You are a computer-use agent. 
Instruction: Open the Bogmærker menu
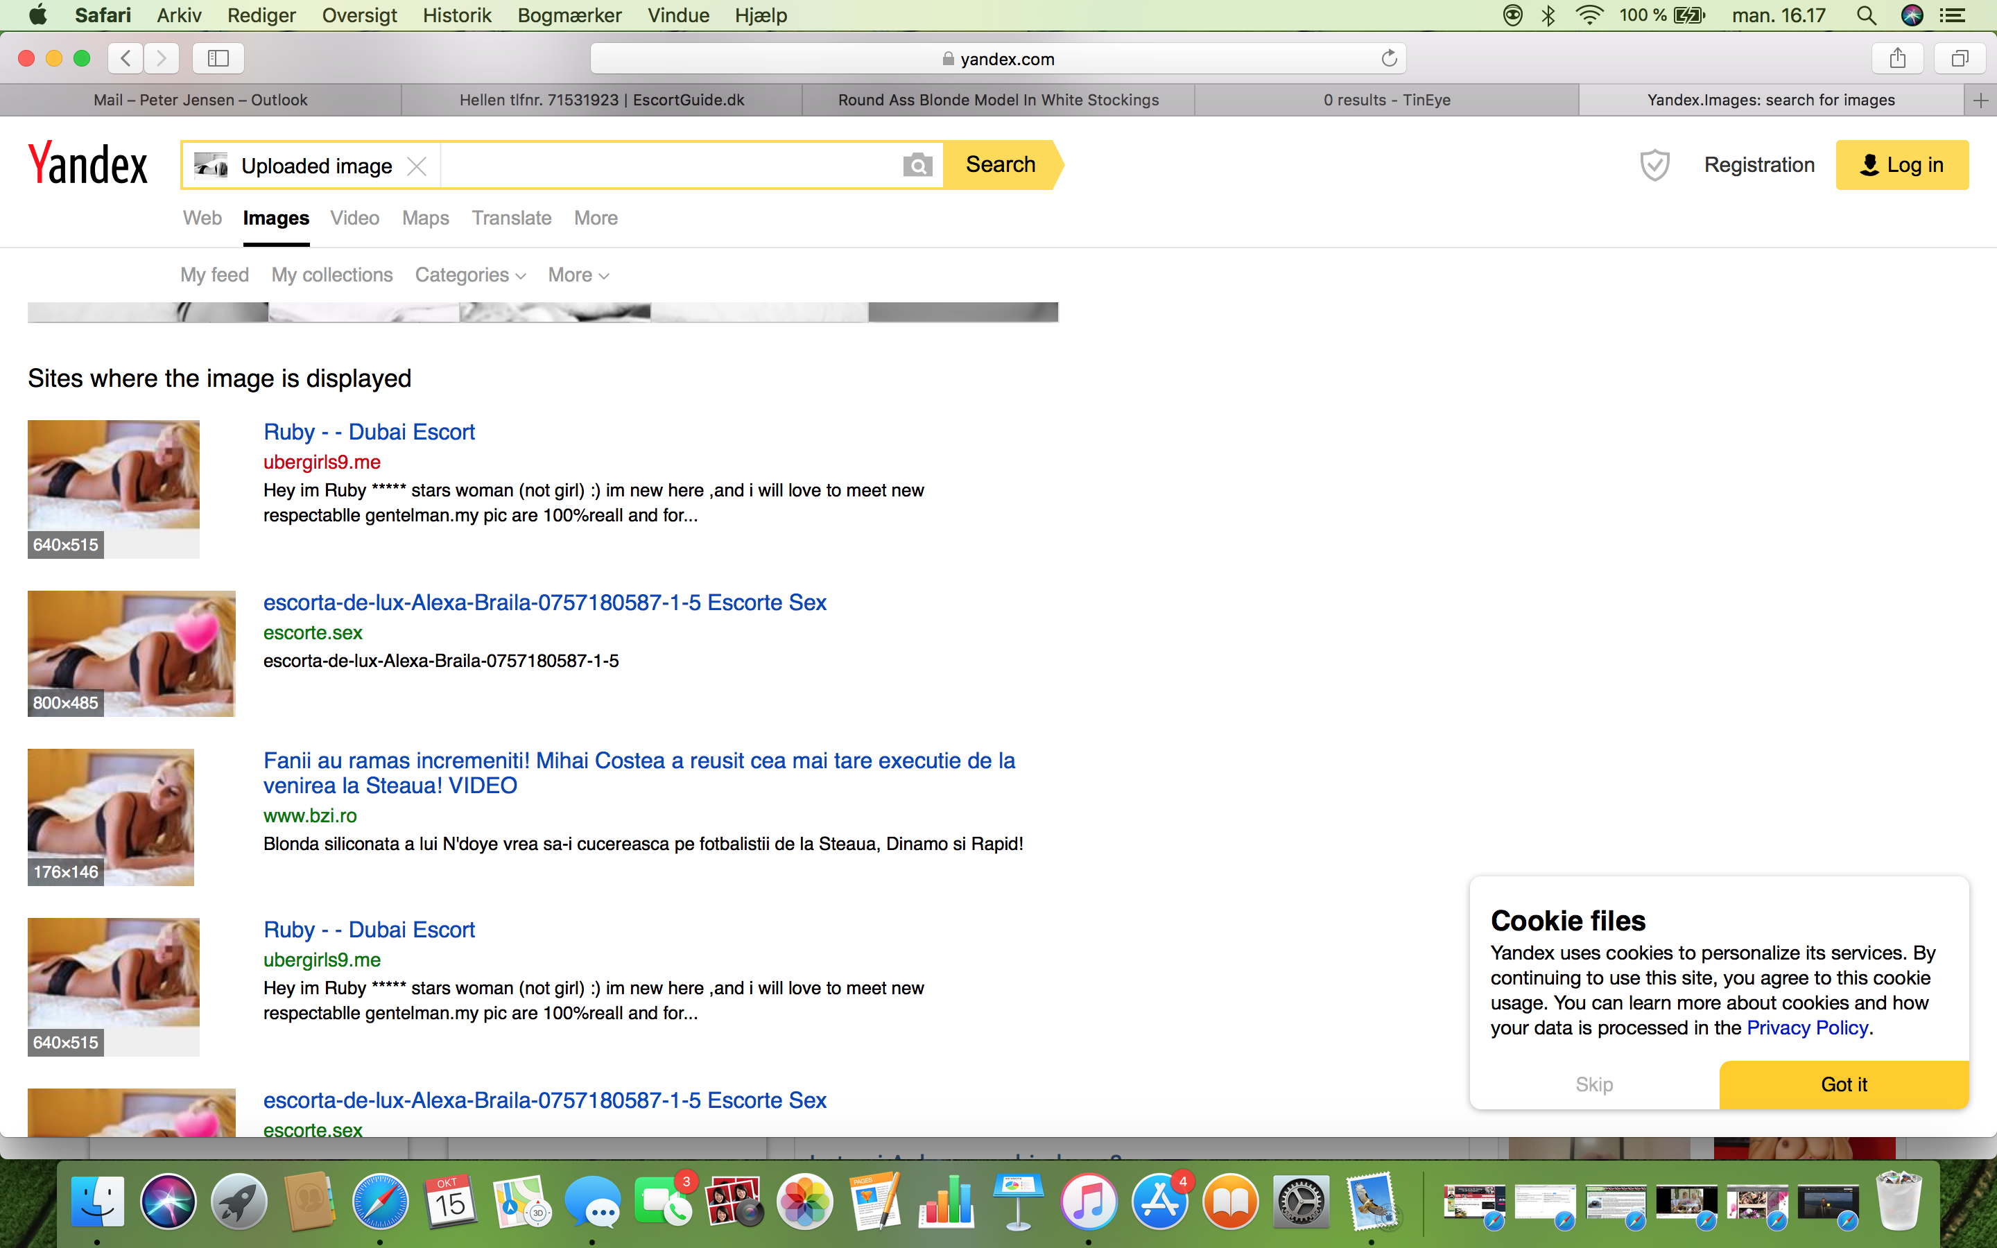(569, 15)
